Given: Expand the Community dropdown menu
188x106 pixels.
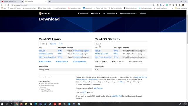Looking at the screenshot, I should click(110, 14).
